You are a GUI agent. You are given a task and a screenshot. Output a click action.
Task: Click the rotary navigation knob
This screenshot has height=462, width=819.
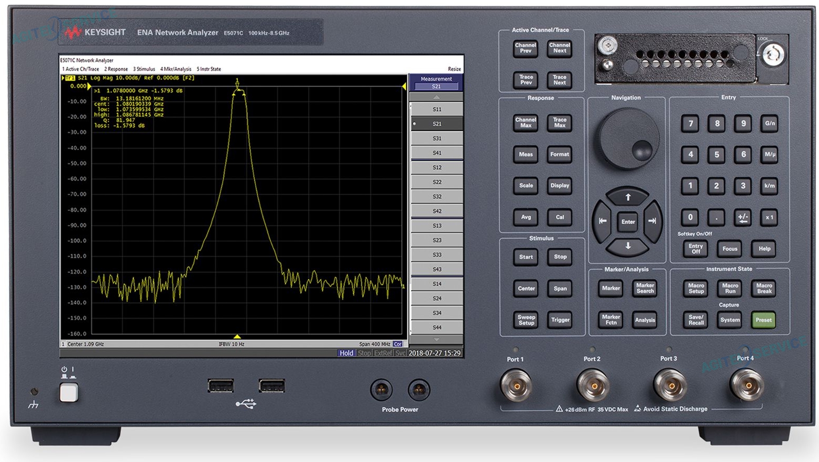point(628,139)
